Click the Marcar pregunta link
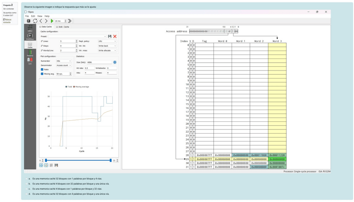Image resolution: width=354 pixels, height=202 pixels. 8,20
